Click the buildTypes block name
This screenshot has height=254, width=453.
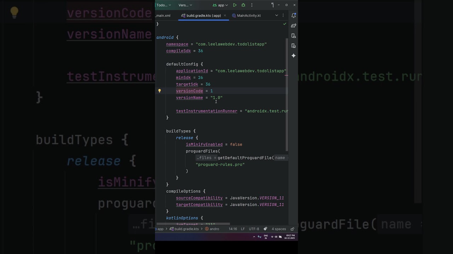(178, 131)
